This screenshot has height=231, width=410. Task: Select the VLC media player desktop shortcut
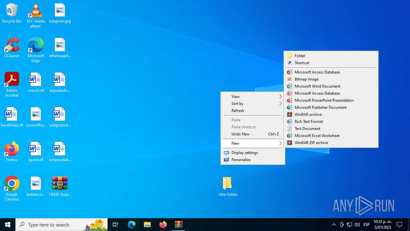(x=36, y=15)
